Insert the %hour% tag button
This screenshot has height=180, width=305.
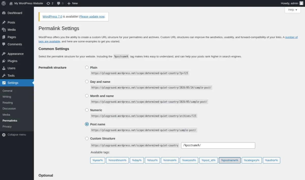152,160
